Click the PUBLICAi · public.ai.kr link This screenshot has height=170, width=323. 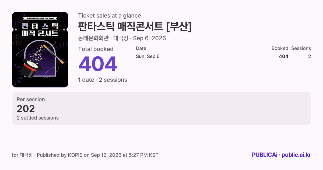click(281, 155)
